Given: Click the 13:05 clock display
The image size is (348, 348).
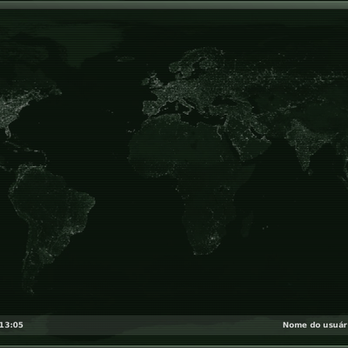Looking at the screenshot, I should (x=11, y=325).
